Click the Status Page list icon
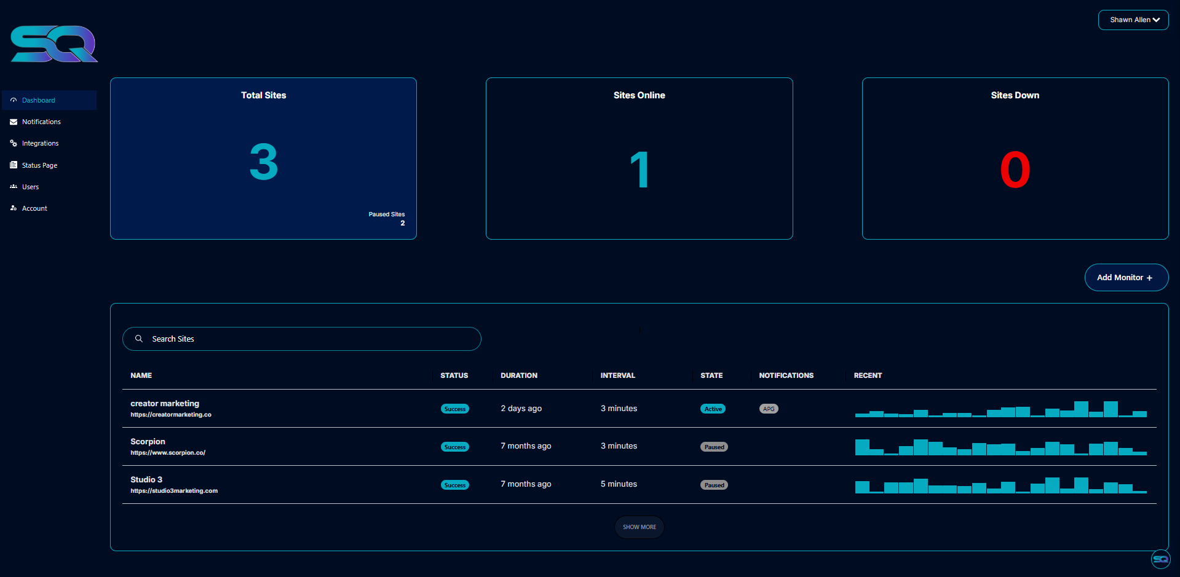Screen dimensions: 1180x577 tap(14, 165)
